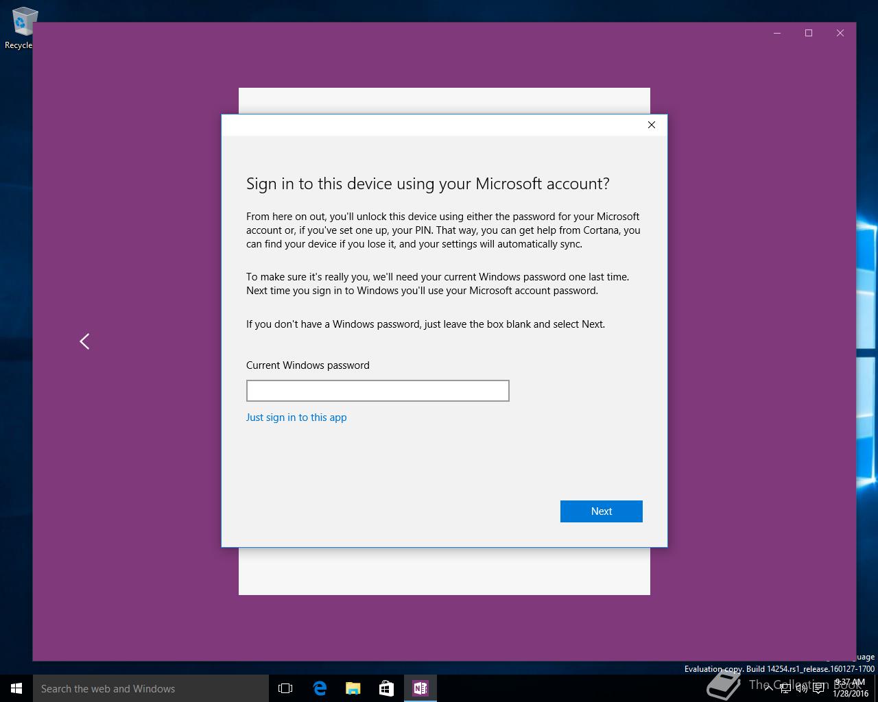Image resolution: width=878 pixels, height=702 pixels.
Task: Open the Action Center notifications icon
Action: point(819,688)
